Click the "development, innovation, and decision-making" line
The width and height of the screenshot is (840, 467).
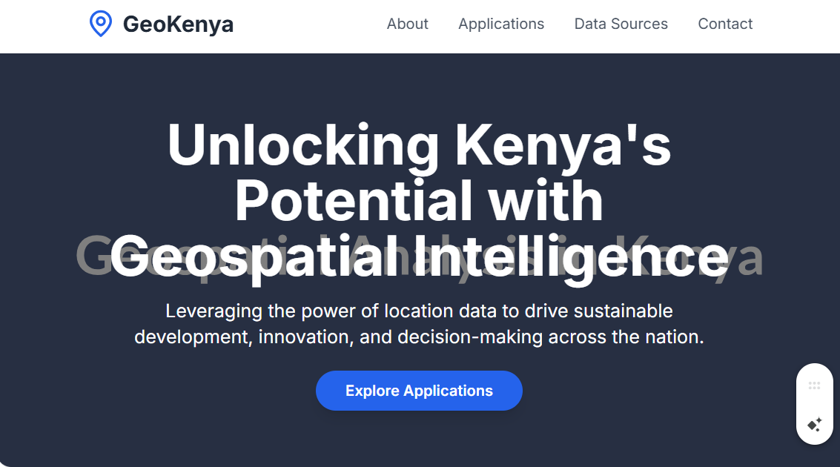coord(419,337)
